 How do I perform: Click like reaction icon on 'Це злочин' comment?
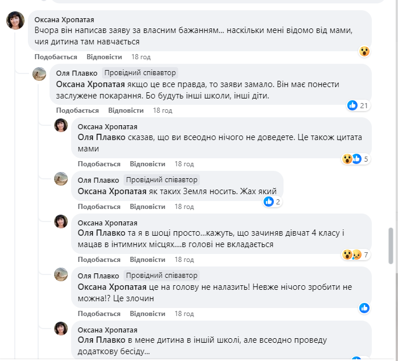click(x=364, y=308)
